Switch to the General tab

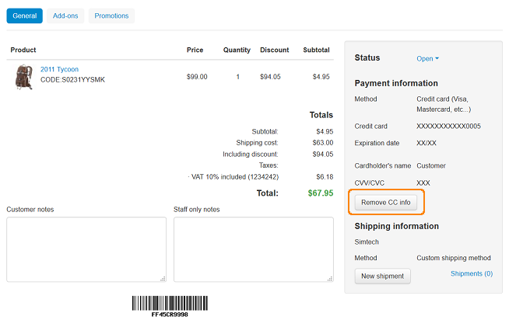click(x=24, y=16)
